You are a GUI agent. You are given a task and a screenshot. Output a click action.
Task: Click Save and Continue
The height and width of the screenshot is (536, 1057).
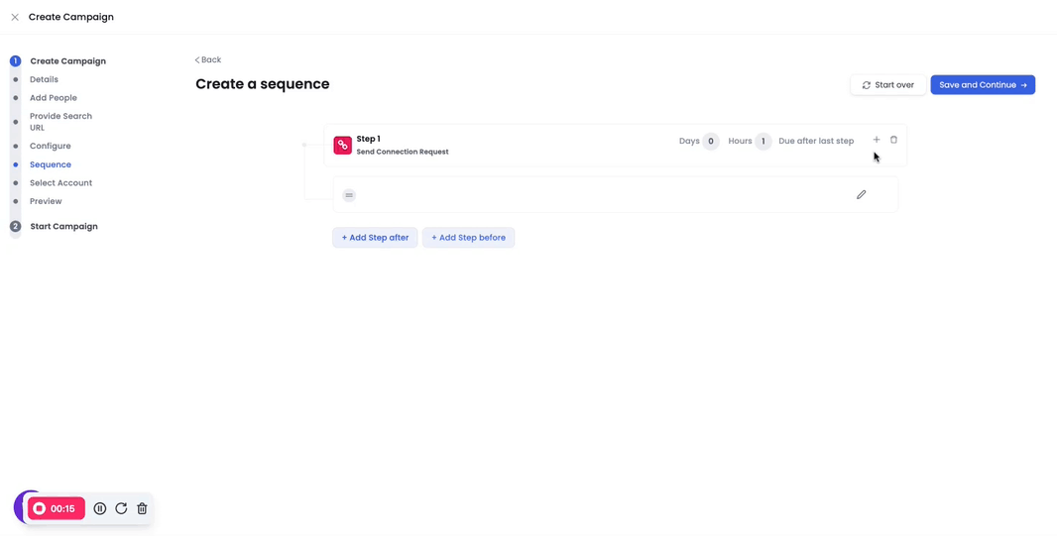coord(983,85)
